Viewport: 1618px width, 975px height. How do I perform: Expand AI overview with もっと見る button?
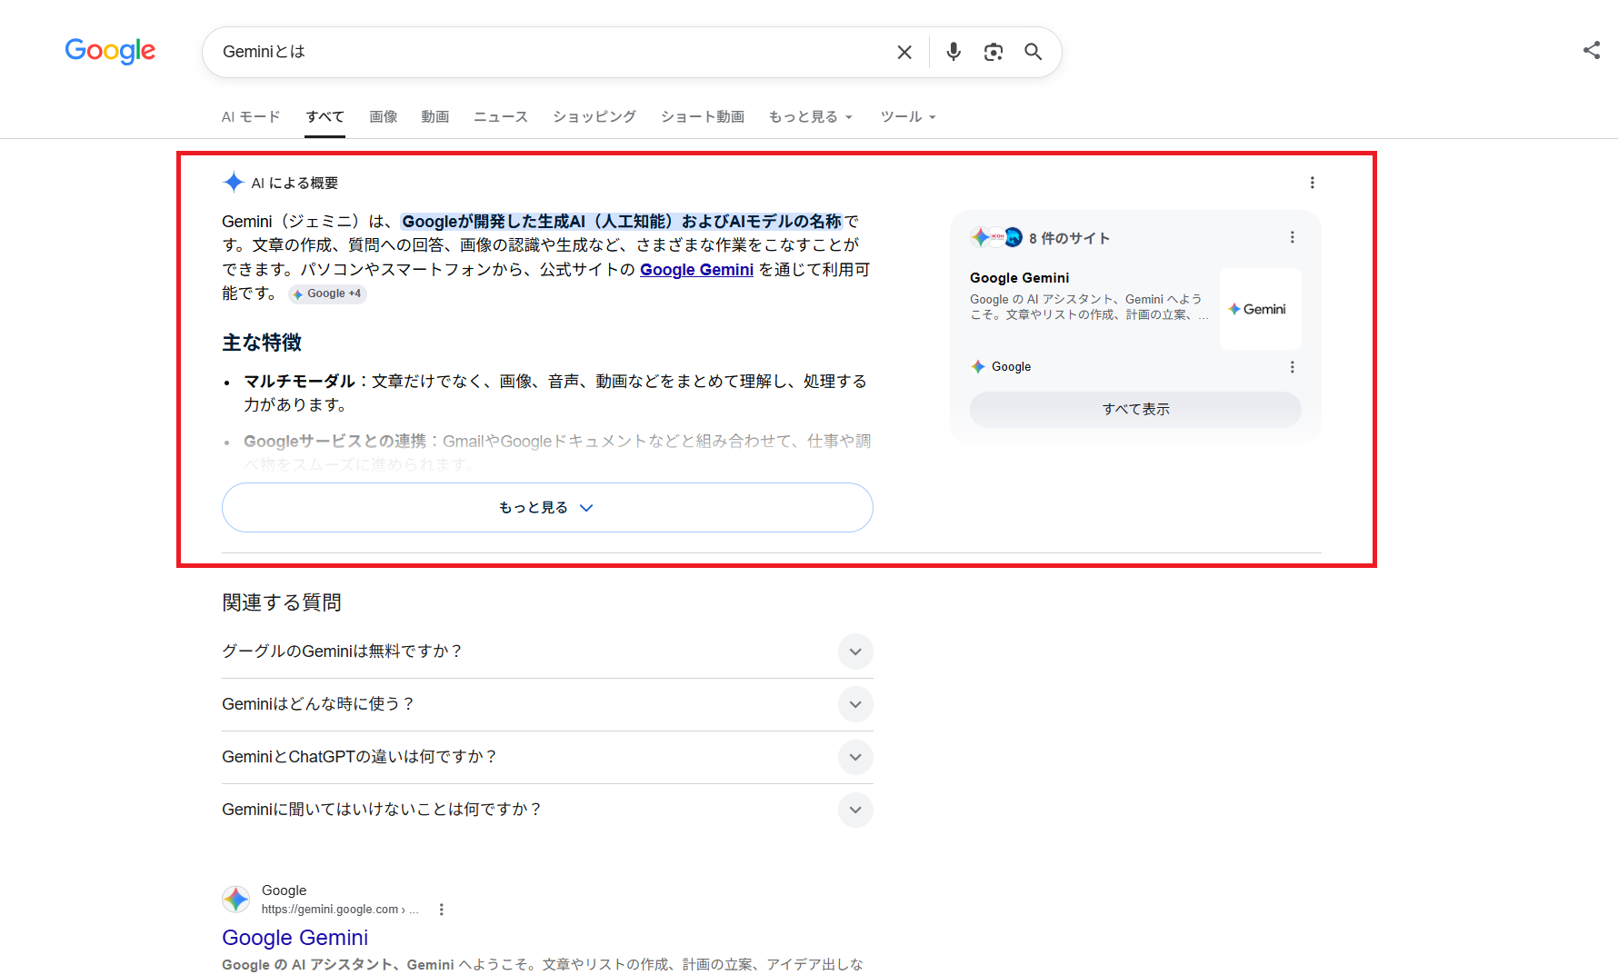tap(547, 507)
